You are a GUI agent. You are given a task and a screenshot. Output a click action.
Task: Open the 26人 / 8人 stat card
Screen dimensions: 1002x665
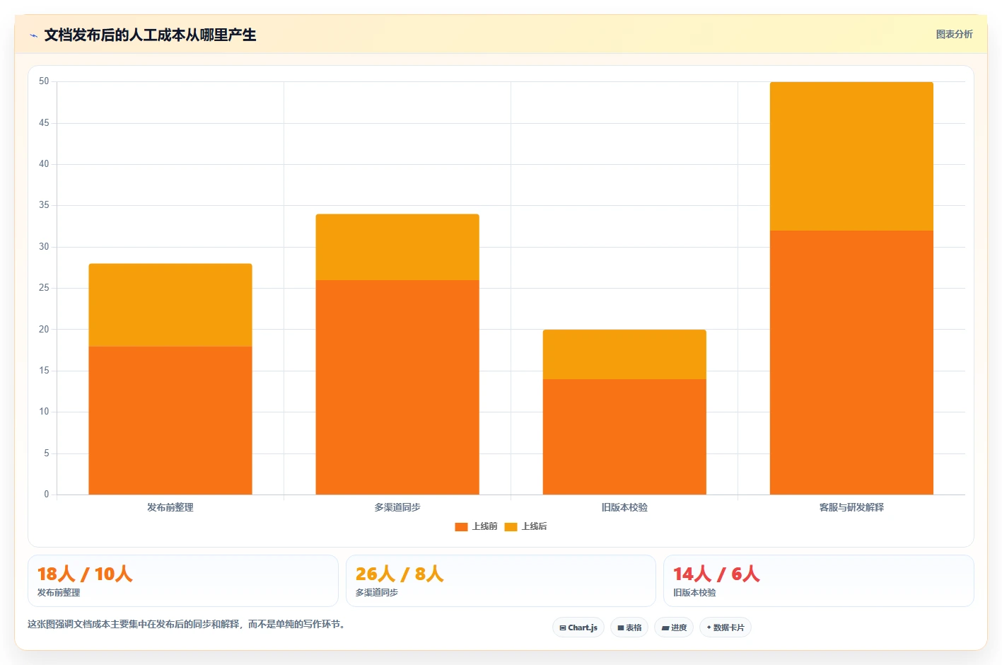[x=501, y=581]
